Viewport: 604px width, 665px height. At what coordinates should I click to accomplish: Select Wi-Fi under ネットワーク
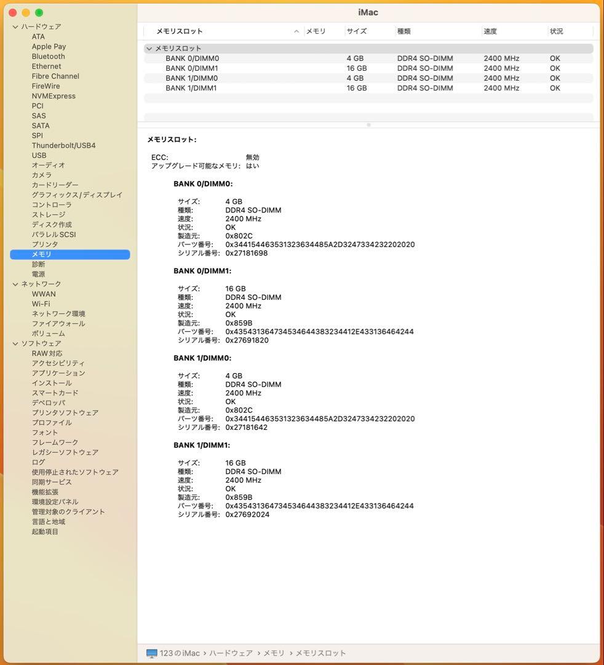click(41, 304)
